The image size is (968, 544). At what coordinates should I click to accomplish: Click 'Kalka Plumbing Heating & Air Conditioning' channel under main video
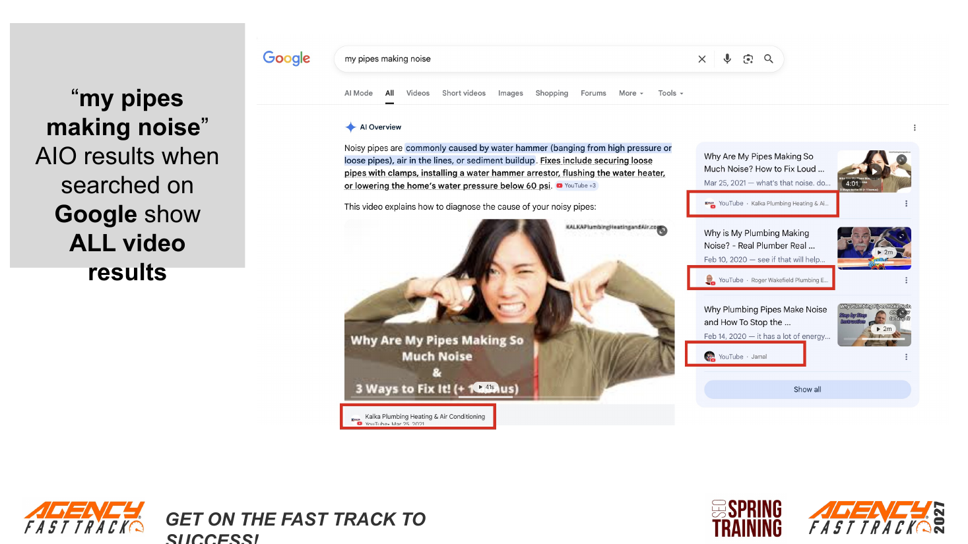pos(425,417)
